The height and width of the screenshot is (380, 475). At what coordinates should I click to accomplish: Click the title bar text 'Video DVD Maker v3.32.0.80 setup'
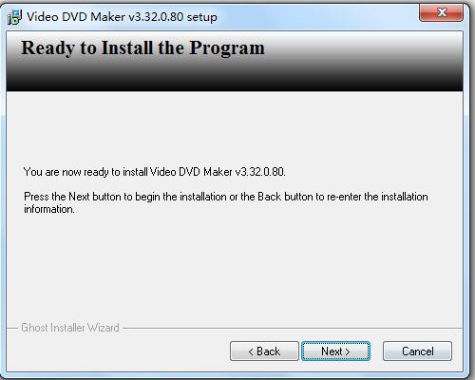tap(122, 17)
